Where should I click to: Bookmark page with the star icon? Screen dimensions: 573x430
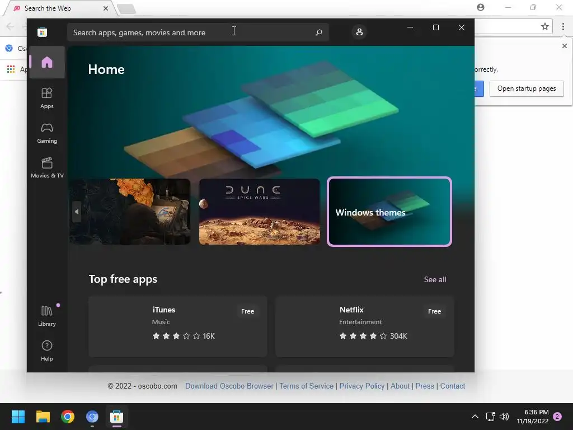click(x=545, y=26)
